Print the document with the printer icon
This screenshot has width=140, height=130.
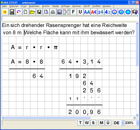coord(53,12)
